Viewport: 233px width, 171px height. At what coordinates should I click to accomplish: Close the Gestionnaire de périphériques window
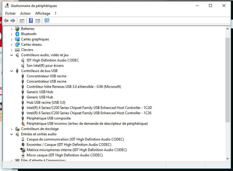224,6
